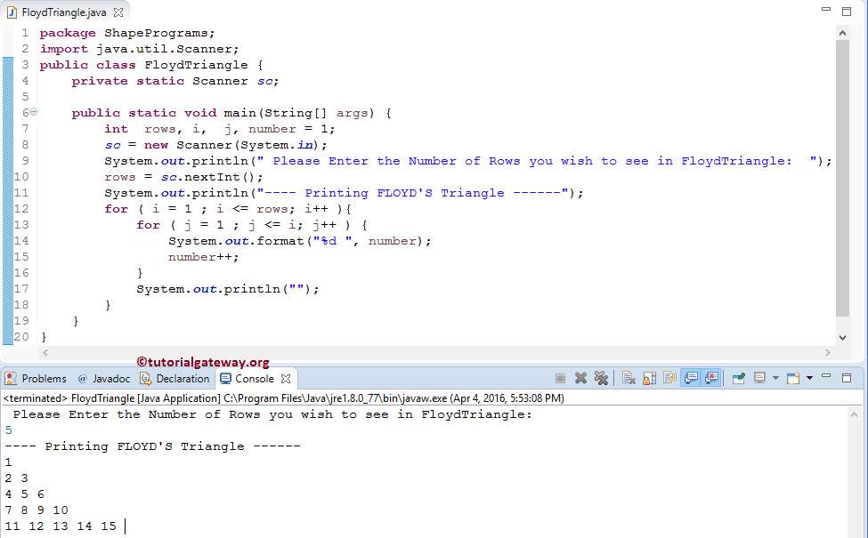Remove all terminated launches
The height and width of the screenshot is (538, 868).
[600, 378]
